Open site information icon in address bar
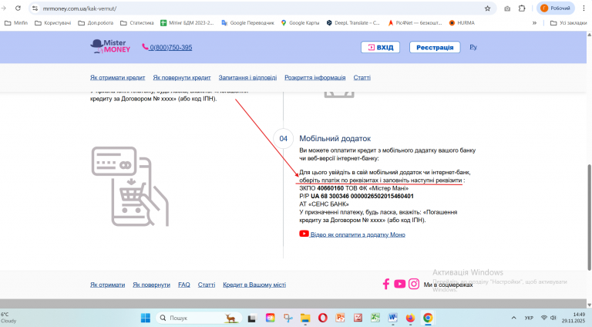This screenshot has height=327, width=592. pos(35,8)
